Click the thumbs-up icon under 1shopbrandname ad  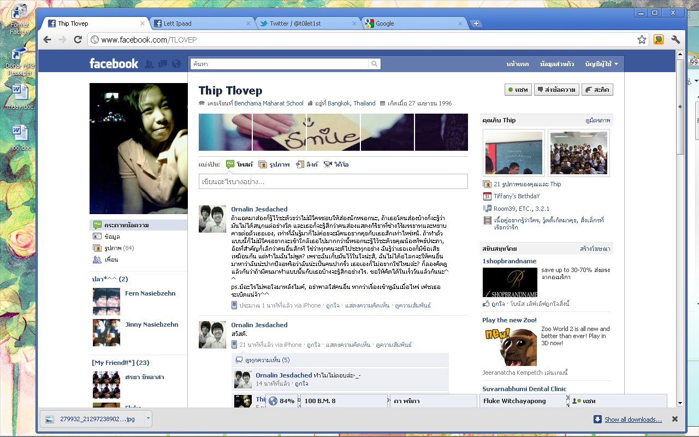point(485,304)
